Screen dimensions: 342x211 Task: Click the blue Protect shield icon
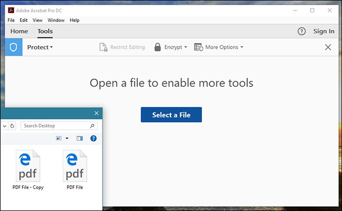(13, 47)
